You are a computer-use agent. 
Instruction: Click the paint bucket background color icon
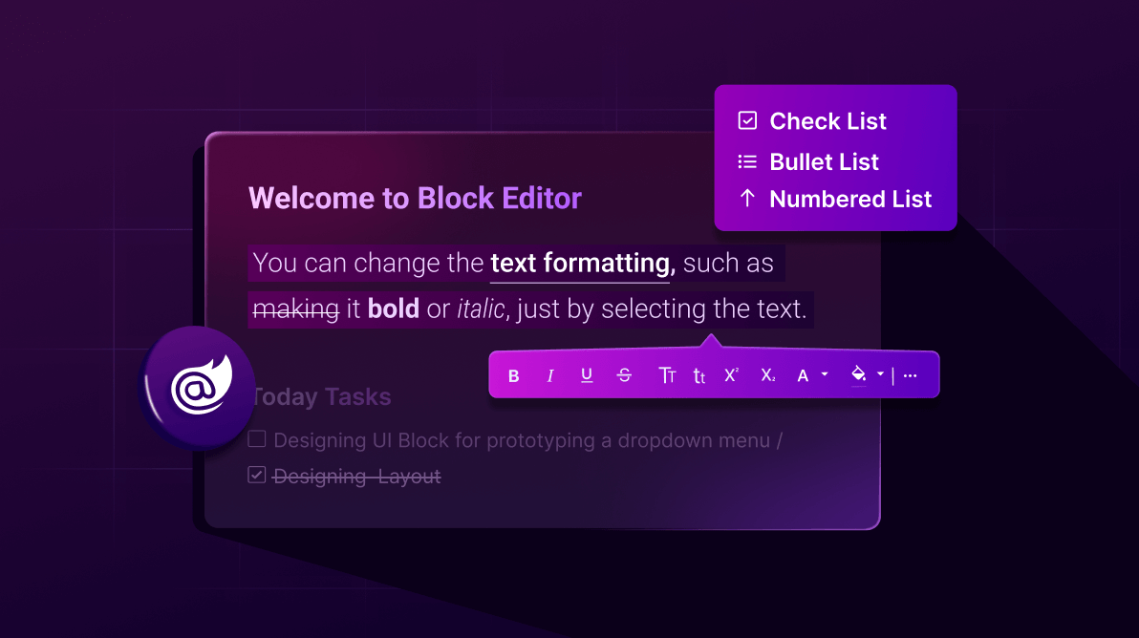[859, 375]
